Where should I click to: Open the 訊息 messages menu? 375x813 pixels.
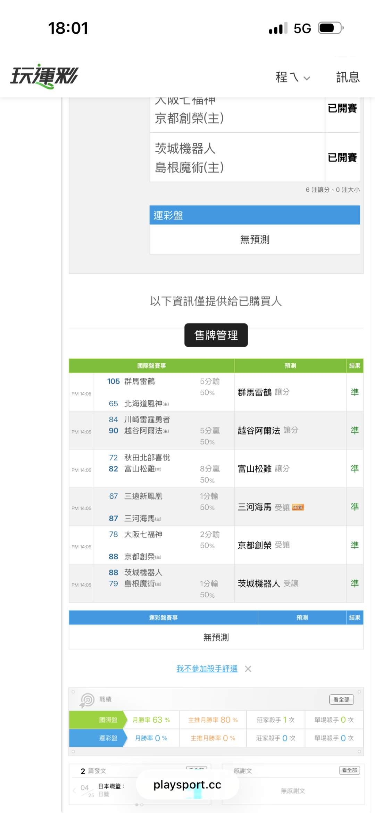[348, 77]
